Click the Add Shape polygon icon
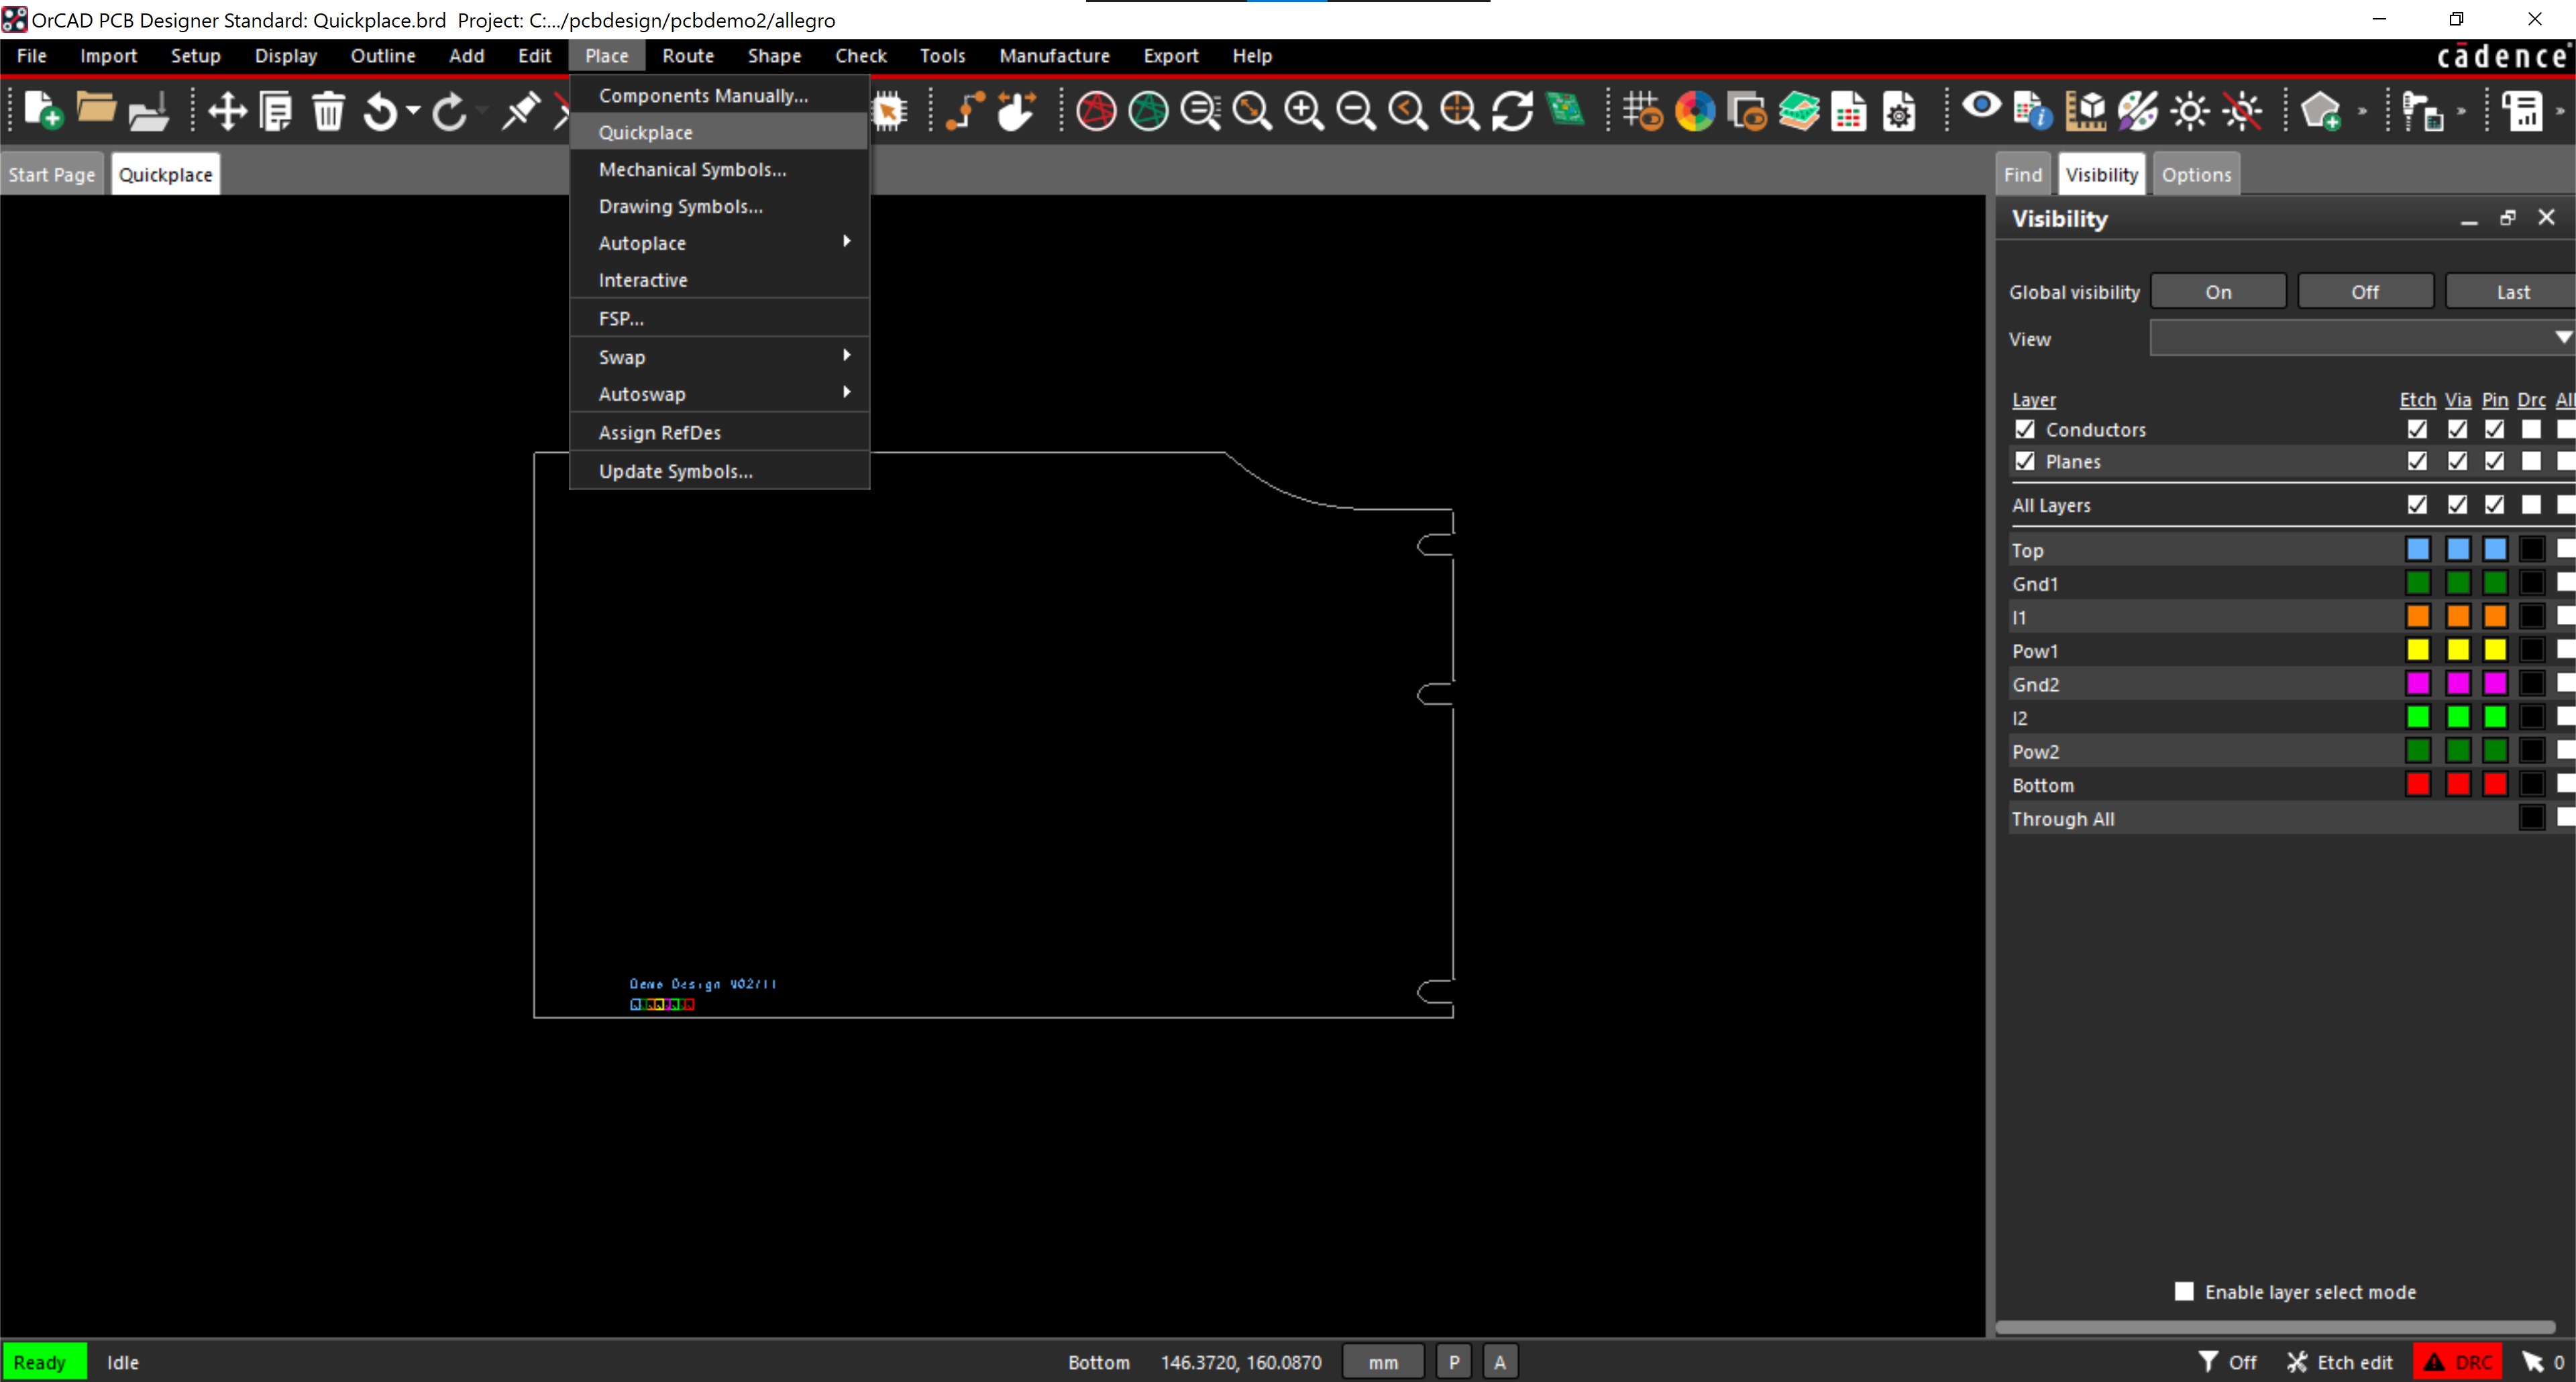The height and width of the screenshot is (1382, 2576). click(x=2321, y=111)
